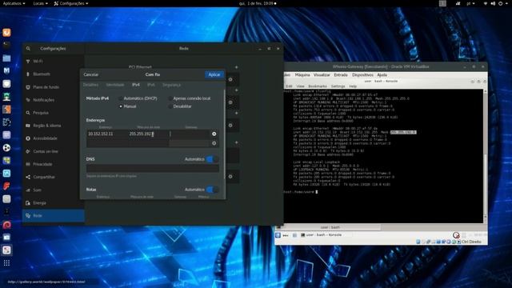Open Dispositivos menu in VirtualBox
Image resolution: width=512 pixels, height=288 pixels.
click(362, 74)
